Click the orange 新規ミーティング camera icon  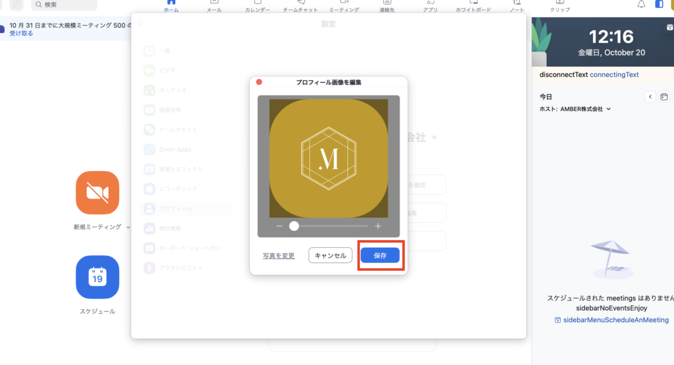pos(97,193)
